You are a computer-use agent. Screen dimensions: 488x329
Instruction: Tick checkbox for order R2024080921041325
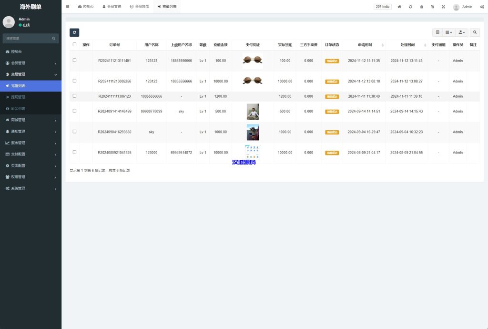click(x=74, y=152)
